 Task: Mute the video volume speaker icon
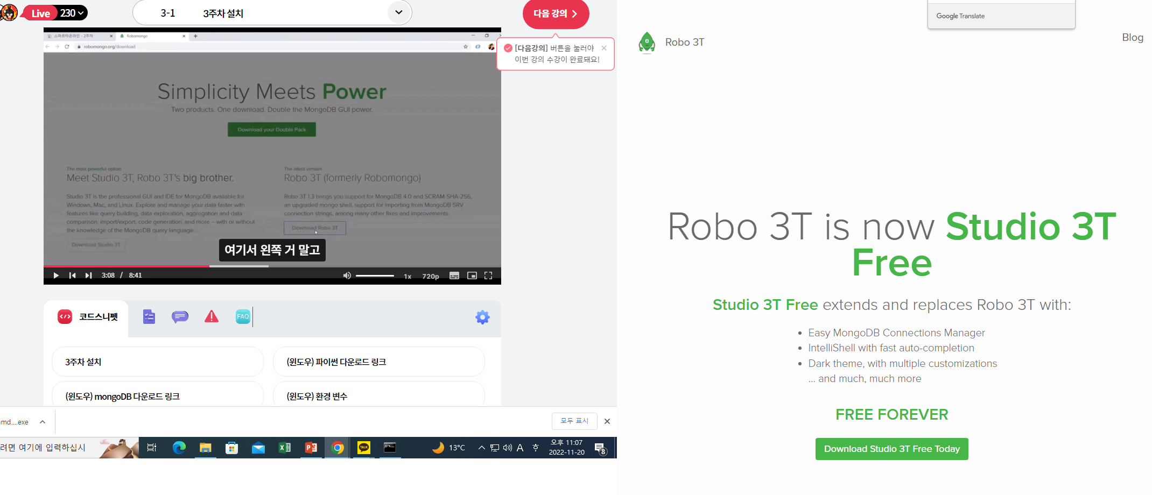tap(347, 275)
